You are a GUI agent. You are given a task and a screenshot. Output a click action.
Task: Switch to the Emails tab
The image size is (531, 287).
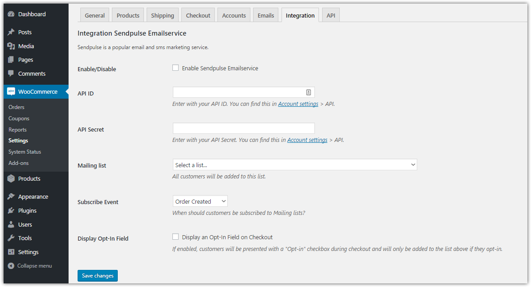(x=266, y=15)
